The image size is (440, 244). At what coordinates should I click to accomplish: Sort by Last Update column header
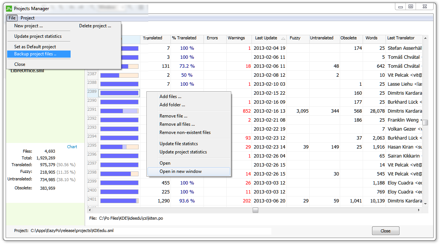pos(266,38)
